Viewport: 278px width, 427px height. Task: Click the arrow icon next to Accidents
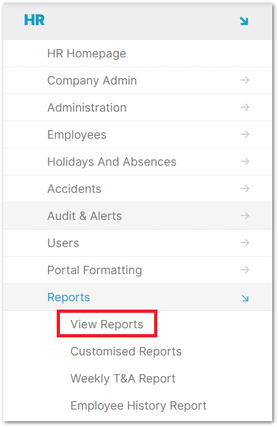244,188
